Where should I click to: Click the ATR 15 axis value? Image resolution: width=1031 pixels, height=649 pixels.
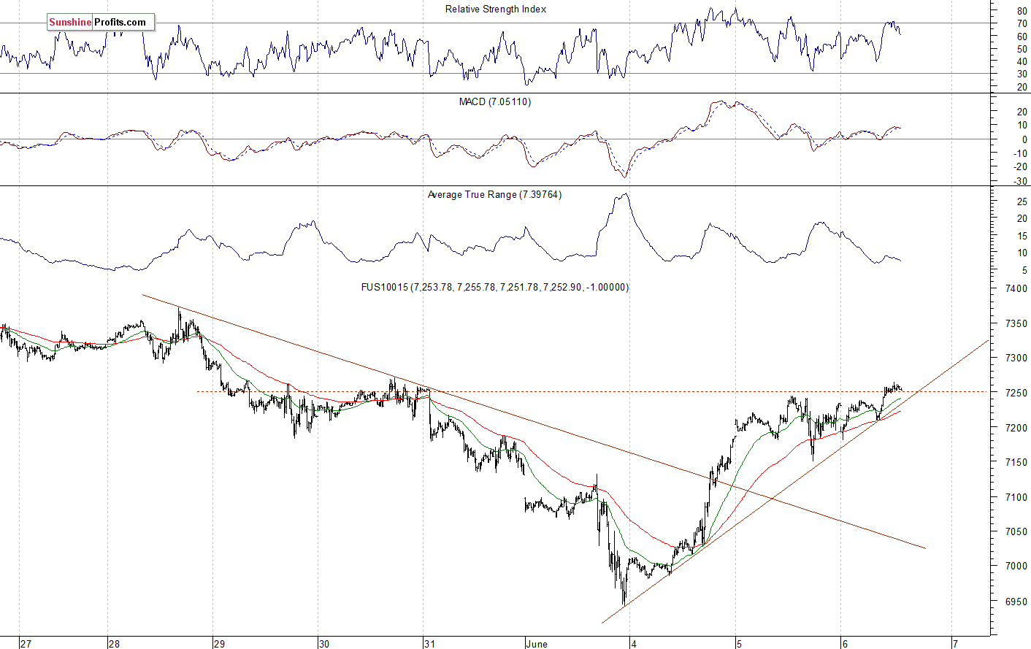pos(1022,237)
